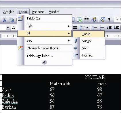The height and width of the screenshot is (113, 121).
Task: Click the font size field showing 12
Action: pos(14,28)
